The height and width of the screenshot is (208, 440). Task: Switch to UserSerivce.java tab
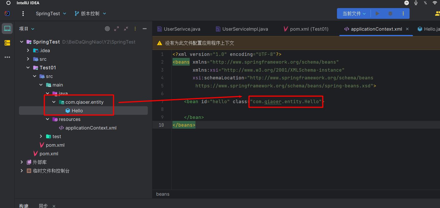point(179,29)
